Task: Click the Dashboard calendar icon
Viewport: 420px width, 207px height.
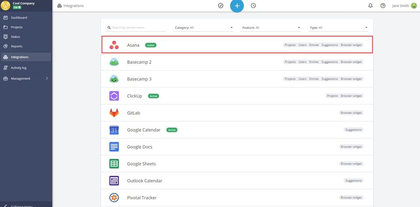Action: (5, 18)
